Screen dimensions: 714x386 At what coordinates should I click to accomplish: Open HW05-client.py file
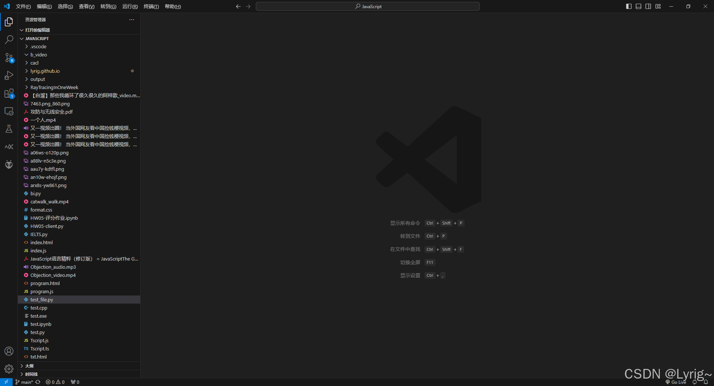click(x=79, y=226)
